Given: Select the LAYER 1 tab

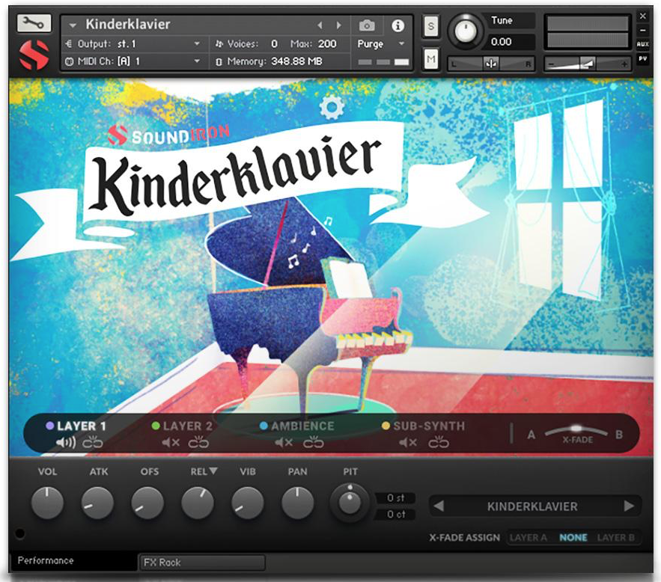Looking at the screenshot, I should [x=81, y=426].
